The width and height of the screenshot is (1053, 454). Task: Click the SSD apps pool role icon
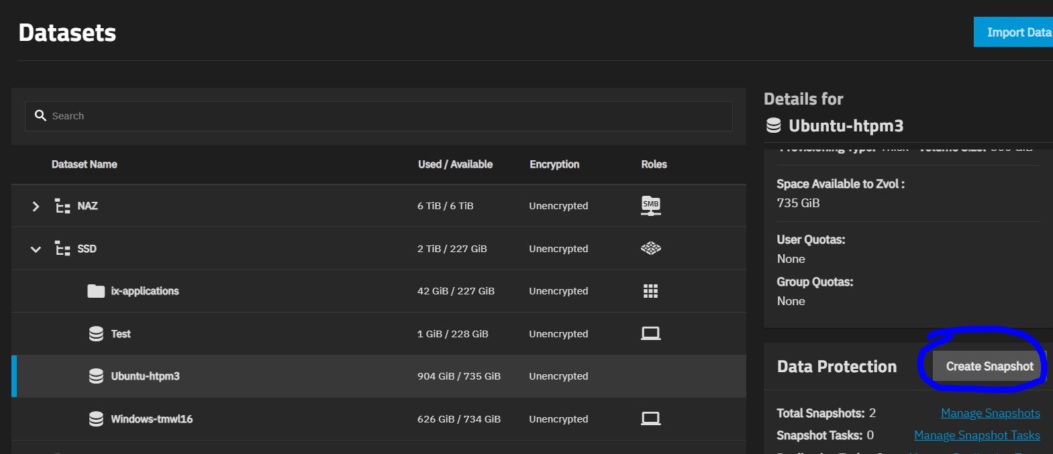click(x=650, y=249)
